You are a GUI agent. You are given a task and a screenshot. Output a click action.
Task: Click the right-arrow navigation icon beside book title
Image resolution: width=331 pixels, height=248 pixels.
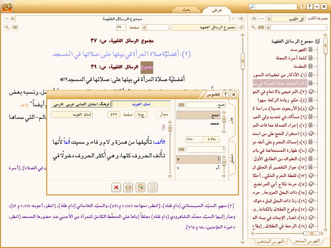241,19
